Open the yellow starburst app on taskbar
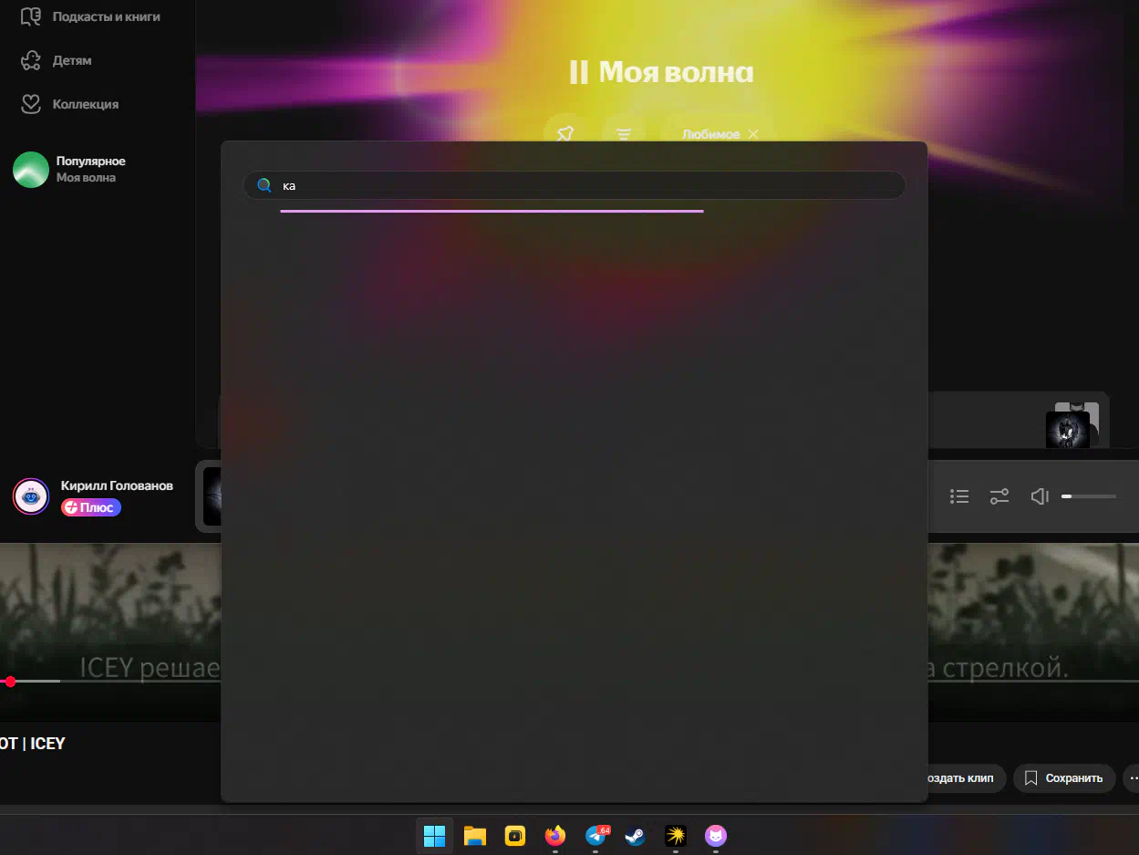Image resolution: width=1139 pixels, height=855 pixels. (x=676, y=836)
